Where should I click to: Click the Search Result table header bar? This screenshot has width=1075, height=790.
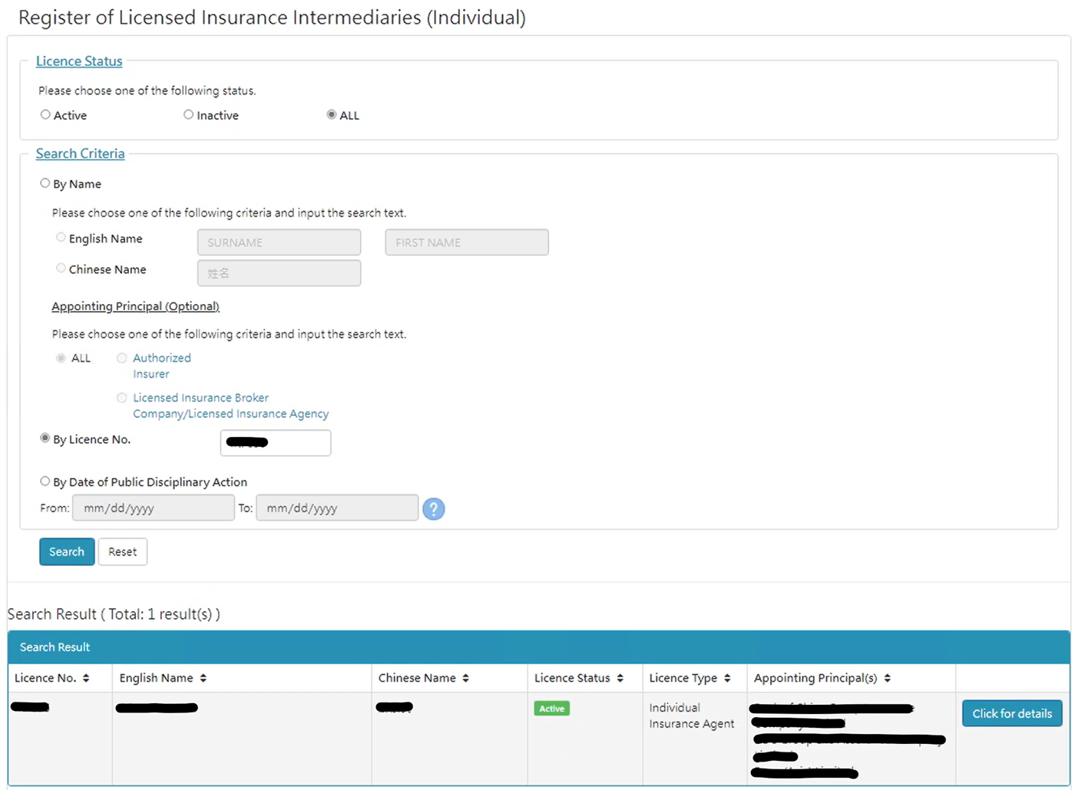[539, 647]
